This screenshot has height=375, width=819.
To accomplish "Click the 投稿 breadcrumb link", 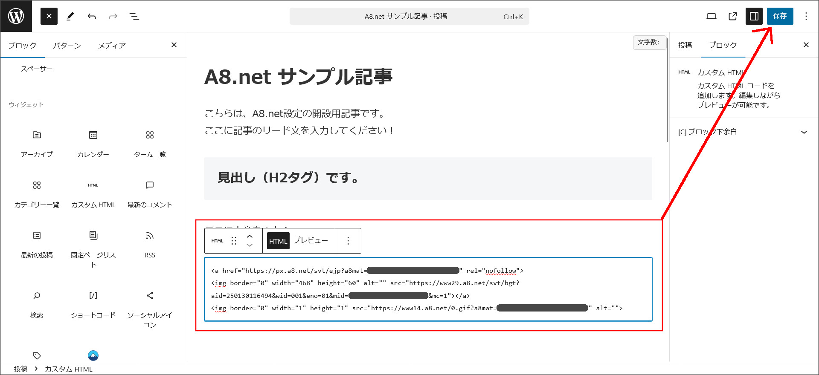I will click(20, 369).
